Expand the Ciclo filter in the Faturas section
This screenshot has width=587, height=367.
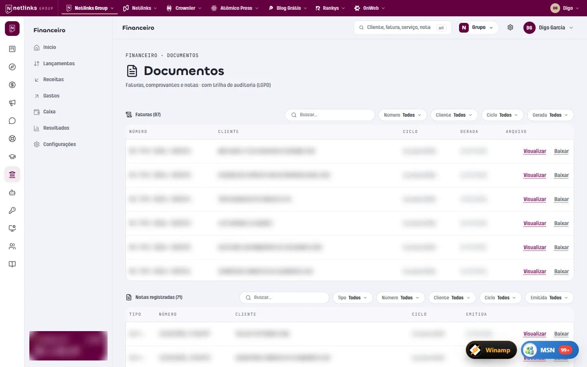point(503,115)
